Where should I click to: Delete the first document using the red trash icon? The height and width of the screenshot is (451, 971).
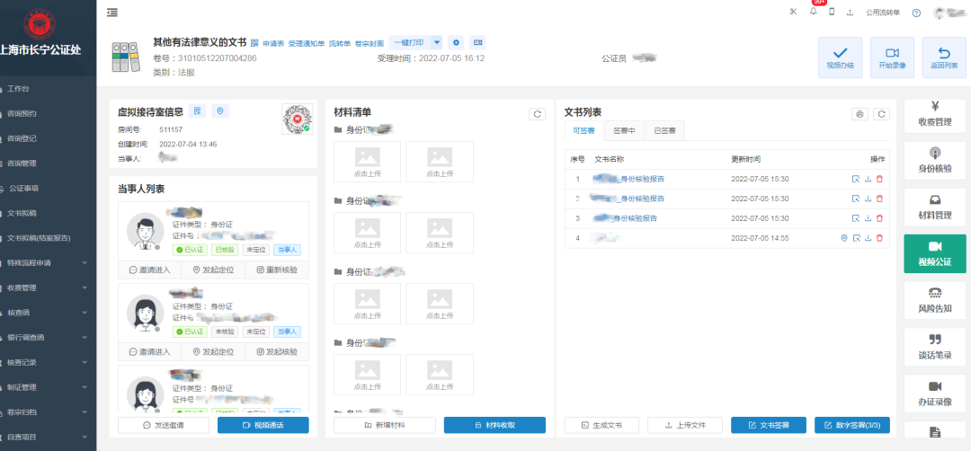(879, 179)
